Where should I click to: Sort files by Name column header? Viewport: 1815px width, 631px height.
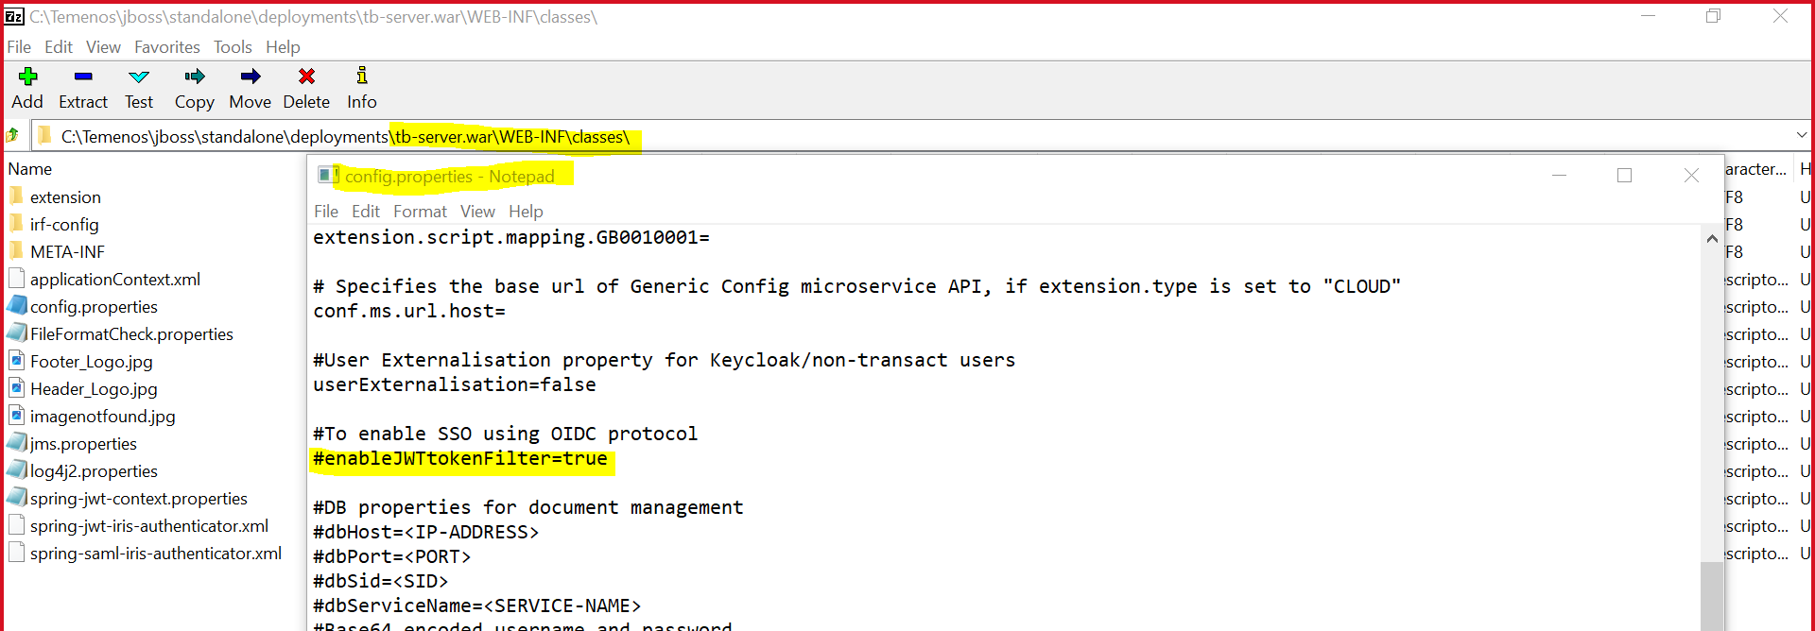coord(30,169)
